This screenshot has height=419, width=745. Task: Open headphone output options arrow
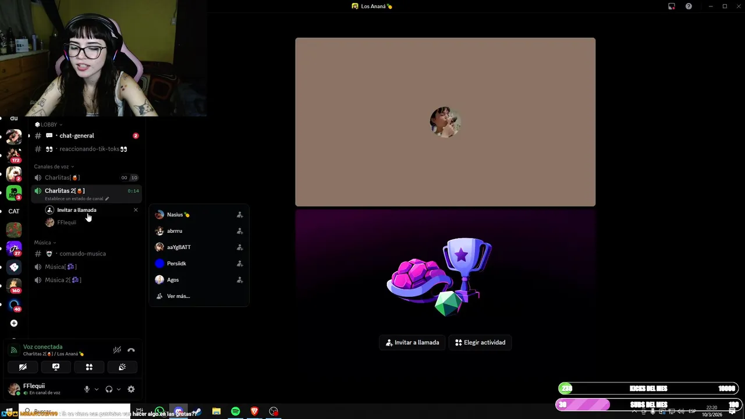pos(118,389)
